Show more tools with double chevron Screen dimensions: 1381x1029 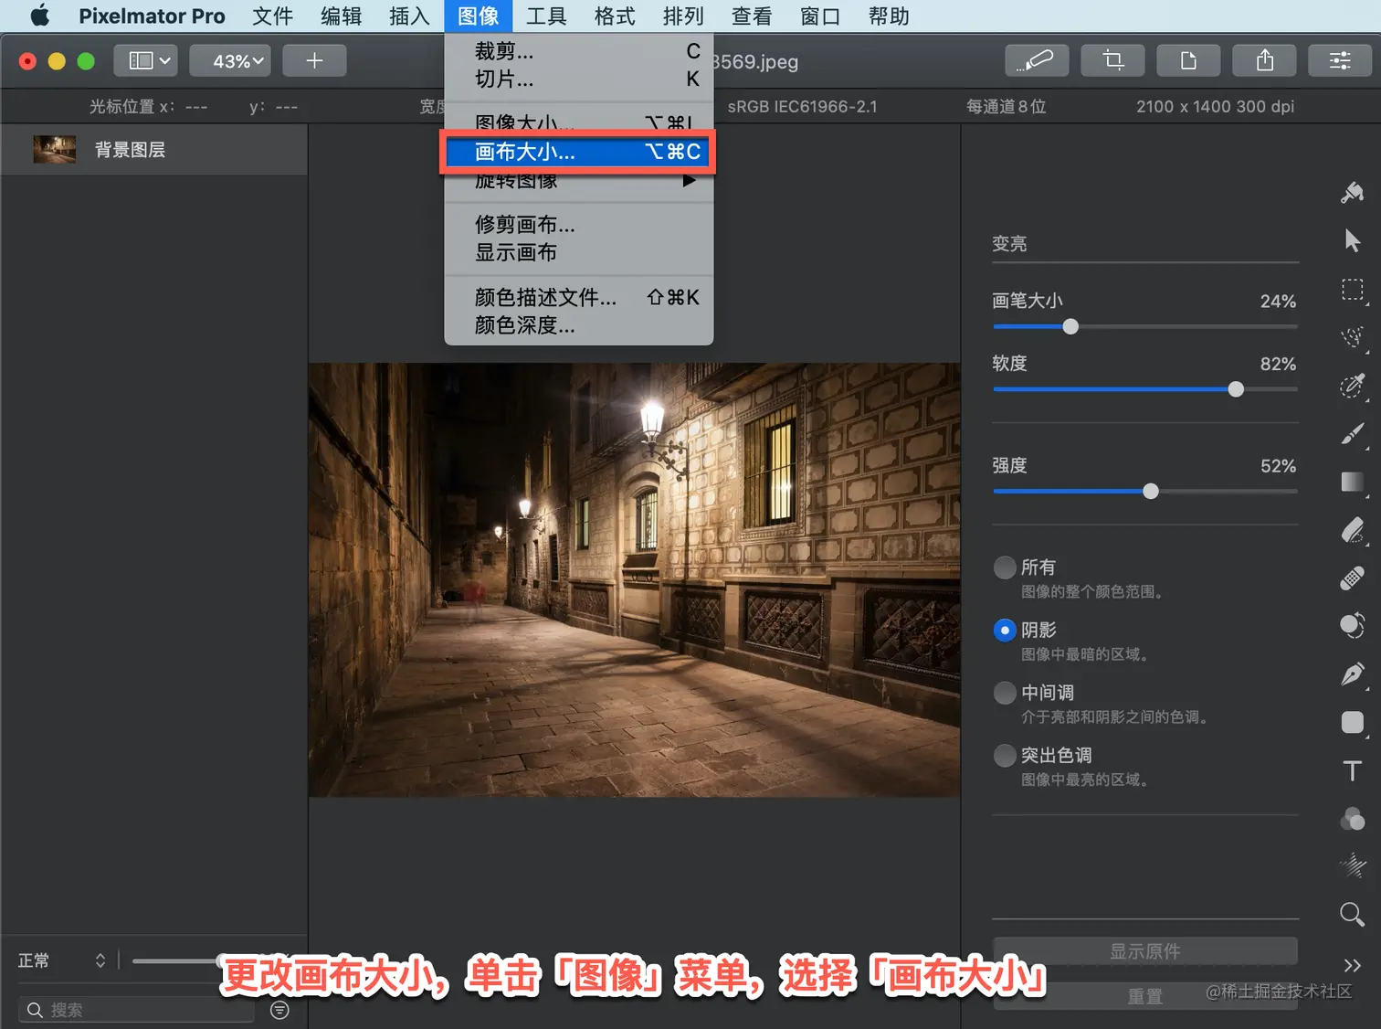(x=1352, y=965)
